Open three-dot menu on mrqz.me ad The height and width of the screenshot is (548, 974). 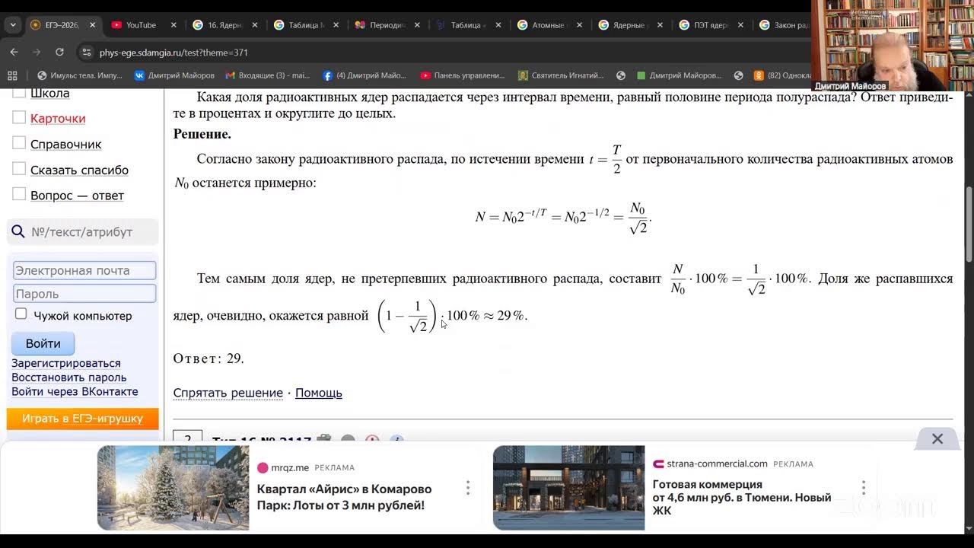click(x=468, y=488)
